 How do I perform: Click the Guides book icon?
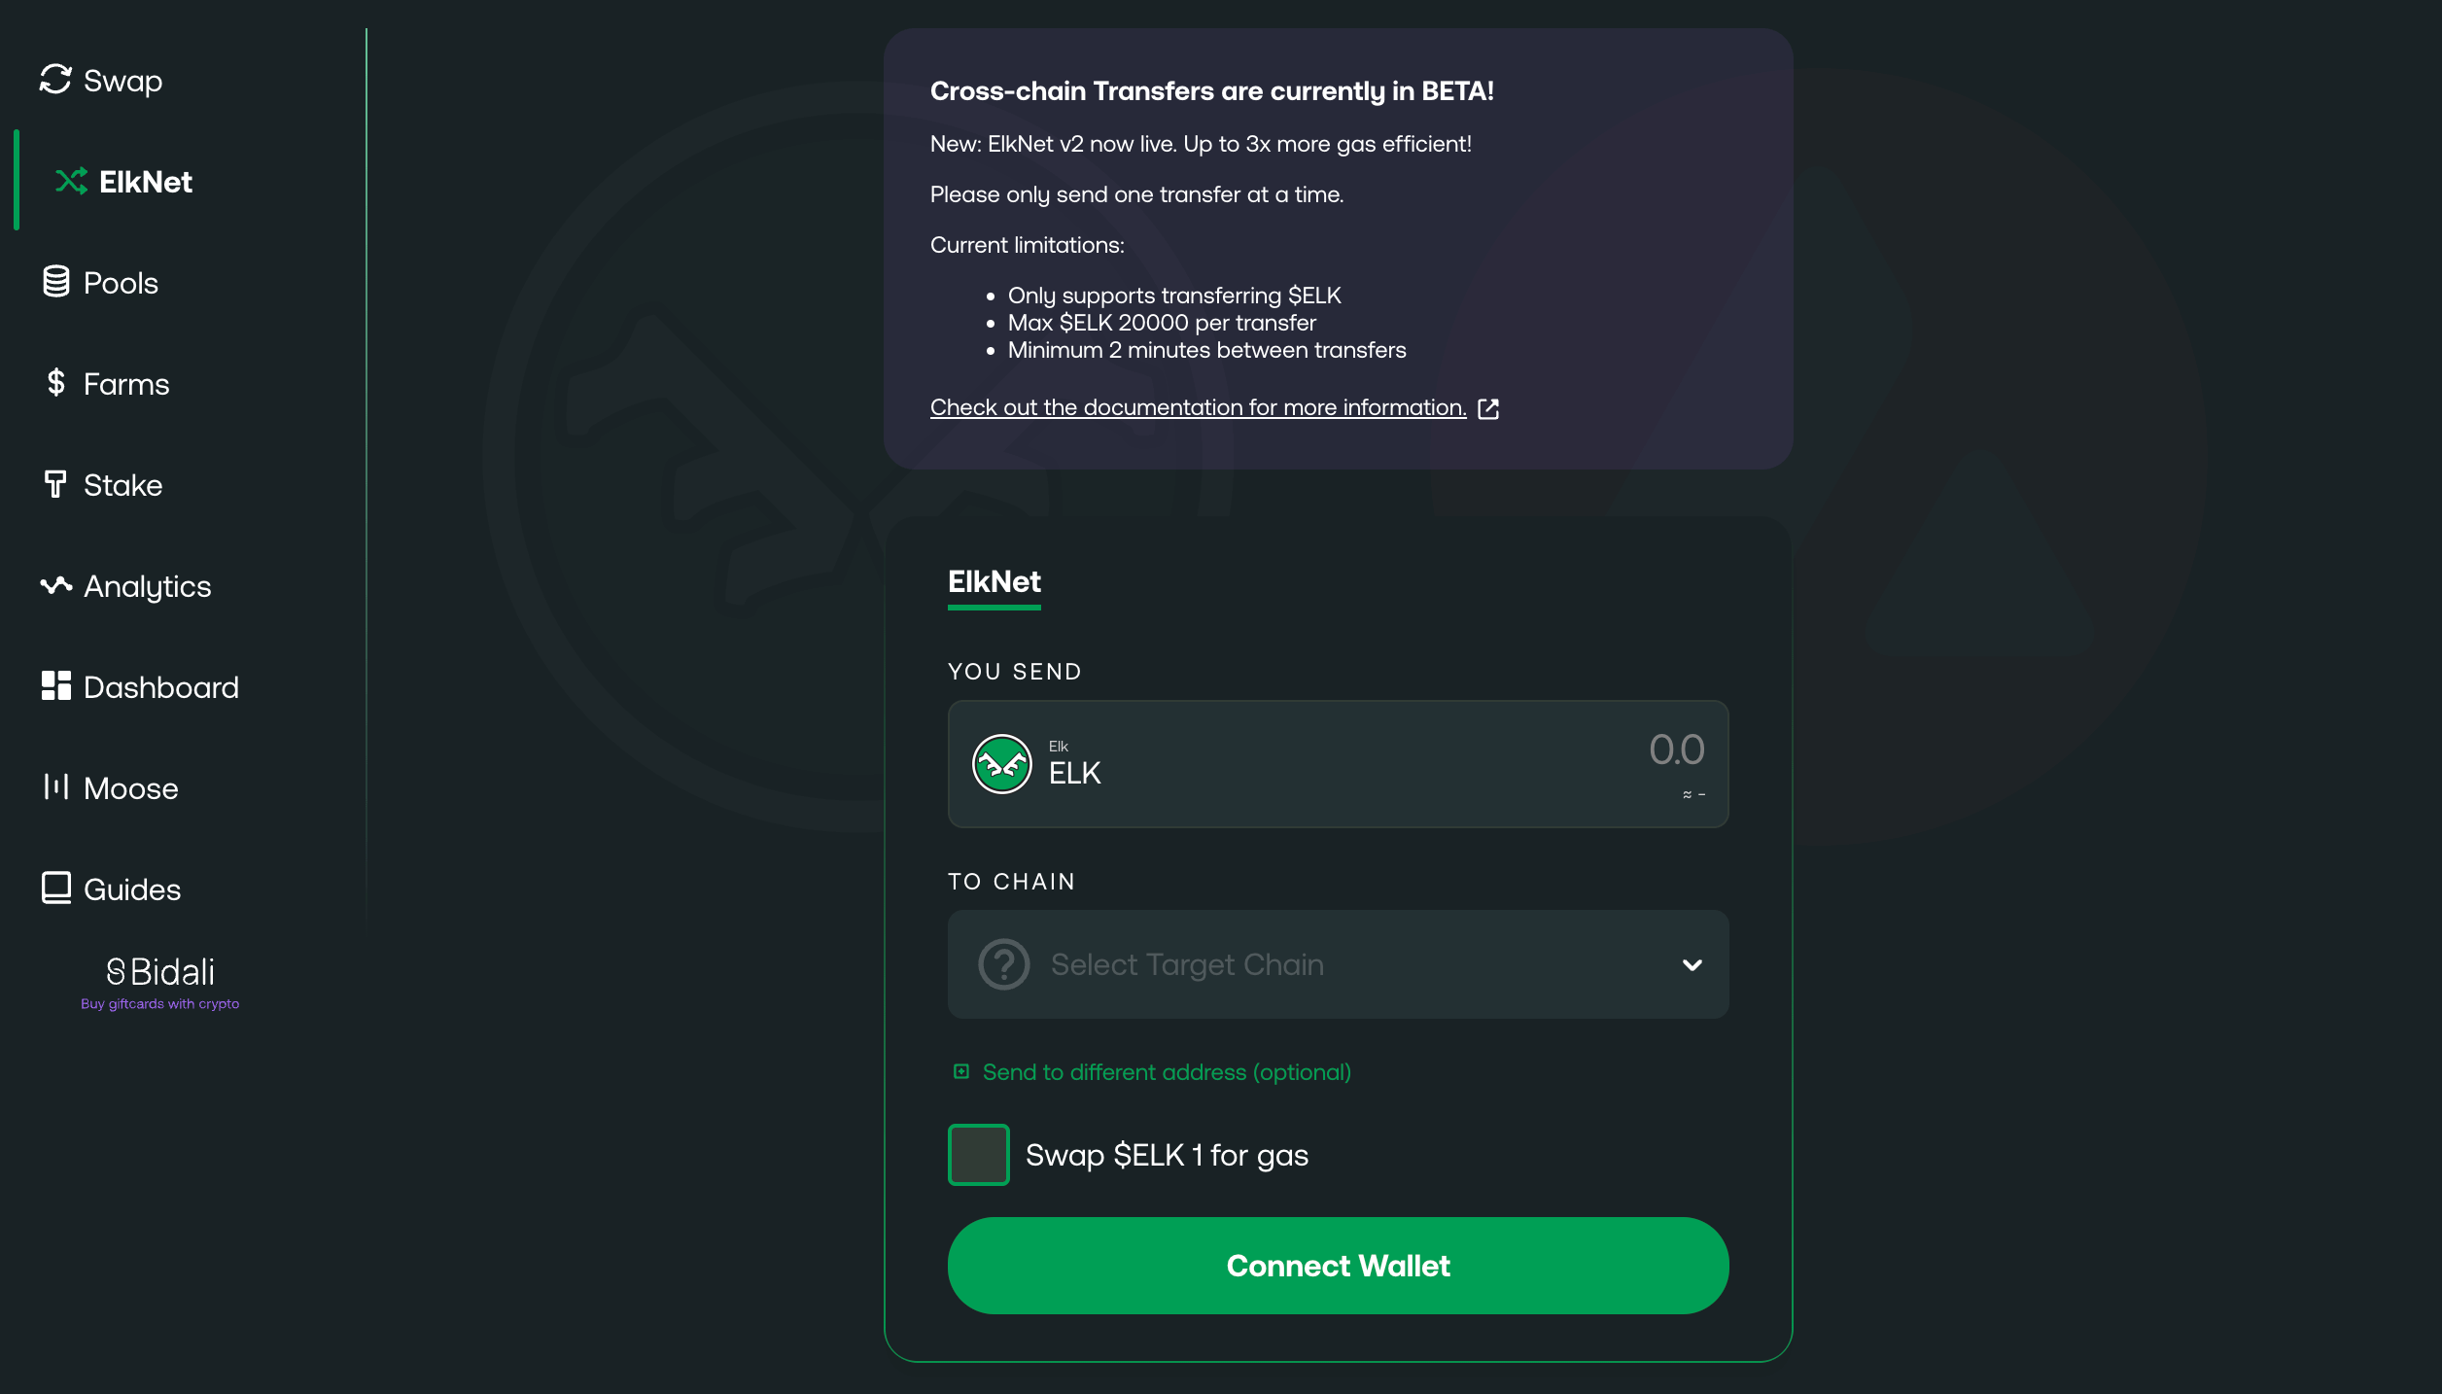point(56,888)
